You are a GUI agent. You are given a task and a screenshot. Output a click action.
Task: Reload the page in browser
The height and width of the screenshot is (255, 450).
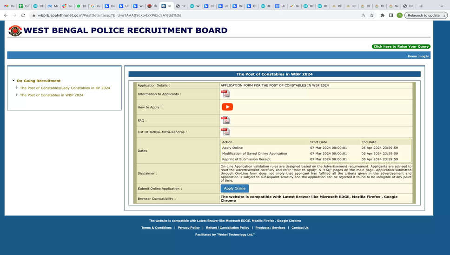point(23,15)
